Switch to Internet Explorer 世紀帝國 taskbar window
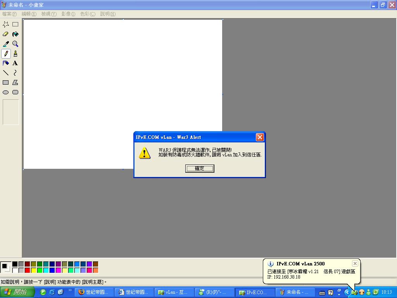The image size is (397, 298). coord(134,292)
